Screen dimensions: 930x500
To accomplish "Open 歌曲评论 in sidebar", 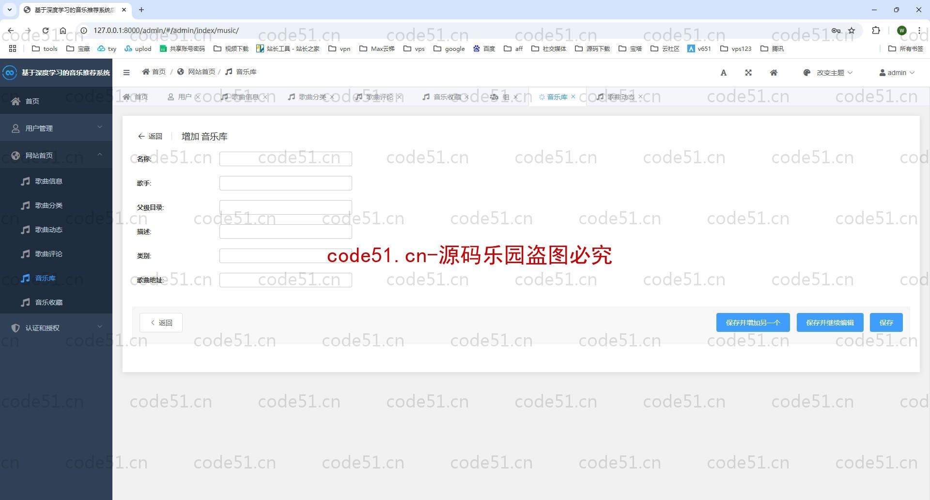I will [56, 254].
